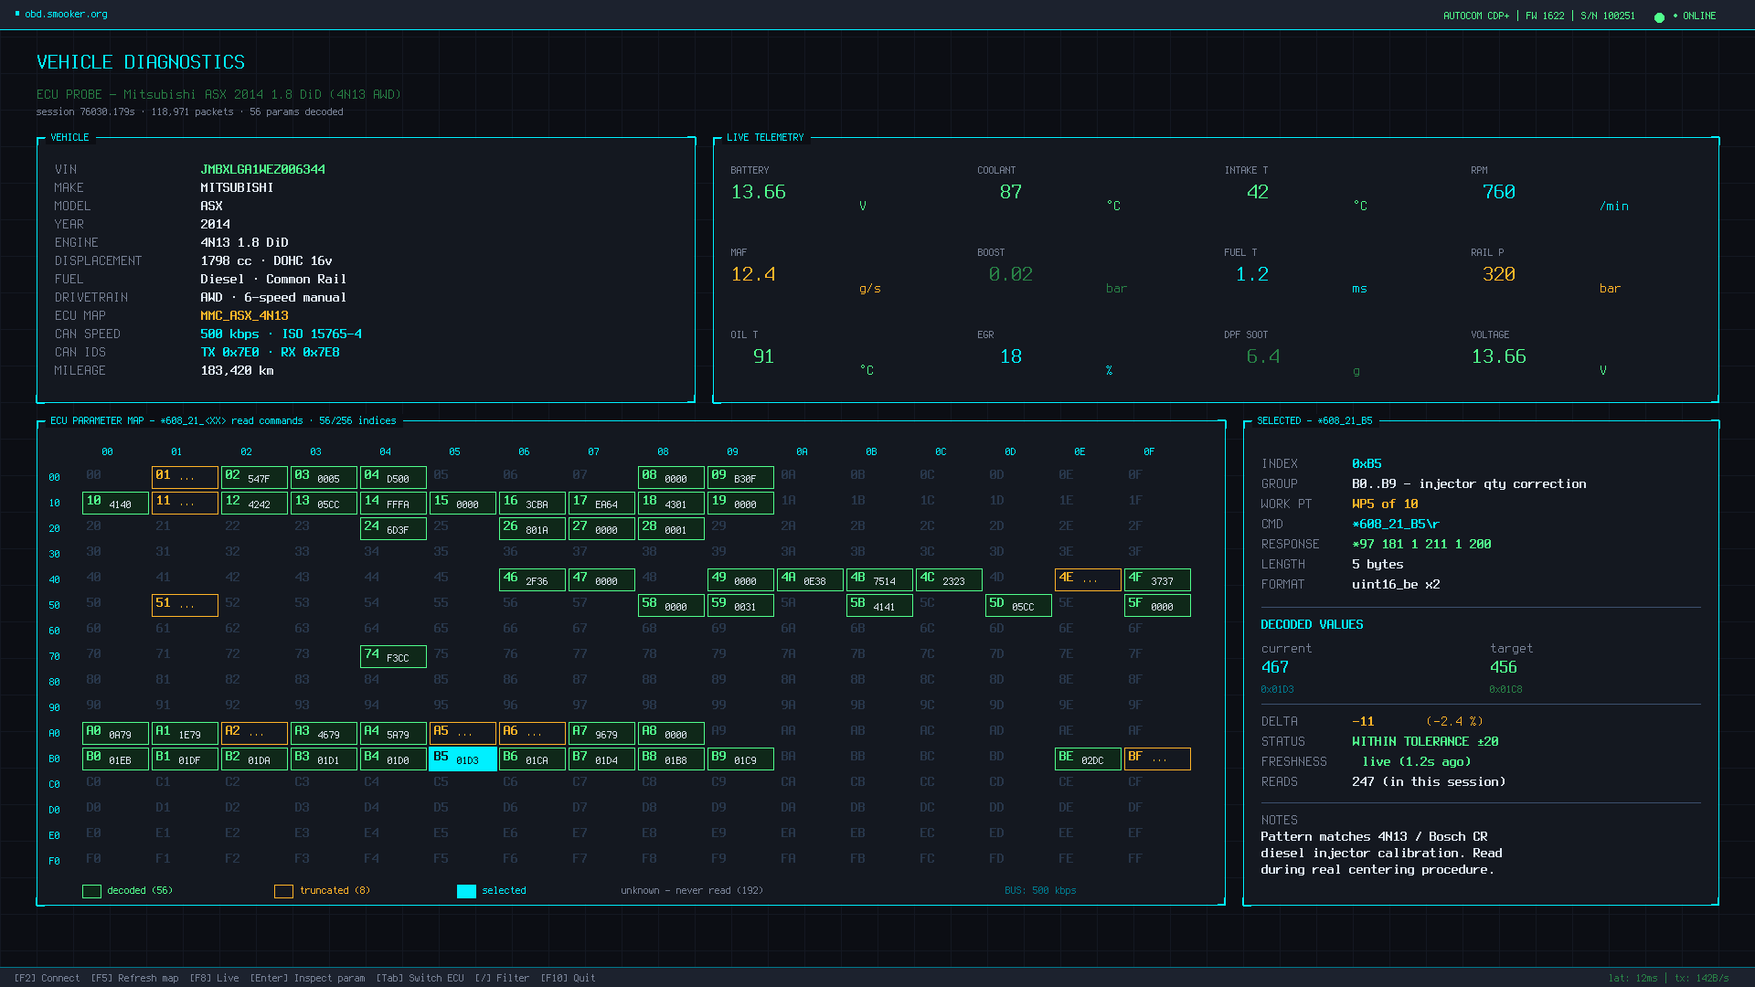Enable live mode via F8 Live

(x=213, y=978)
